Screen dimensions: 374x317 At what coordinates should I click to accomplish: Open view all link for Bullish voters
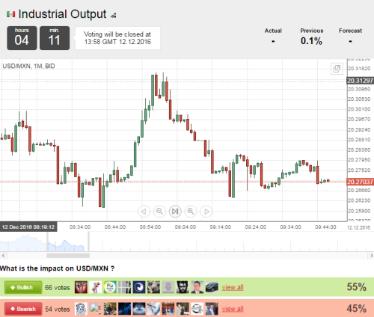click(233, 287)
